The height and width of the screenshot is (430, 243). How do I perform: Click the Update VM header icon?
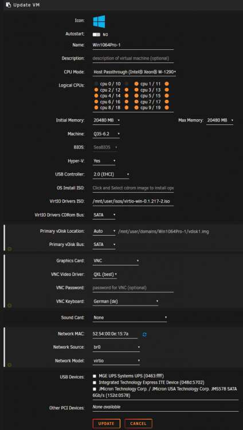click(9, 5)
